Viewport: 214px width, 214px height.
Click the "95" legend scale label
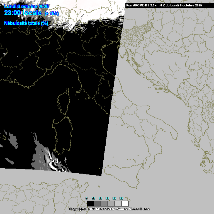pos(114,198)
